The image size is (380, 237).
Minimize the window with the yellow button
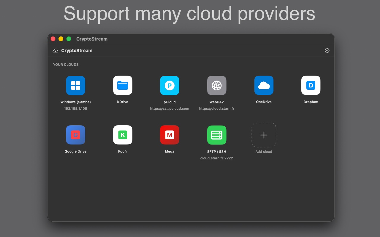pos(61,39)
